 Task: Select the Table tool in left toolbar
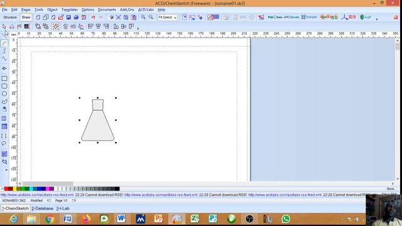pos(4,126)
